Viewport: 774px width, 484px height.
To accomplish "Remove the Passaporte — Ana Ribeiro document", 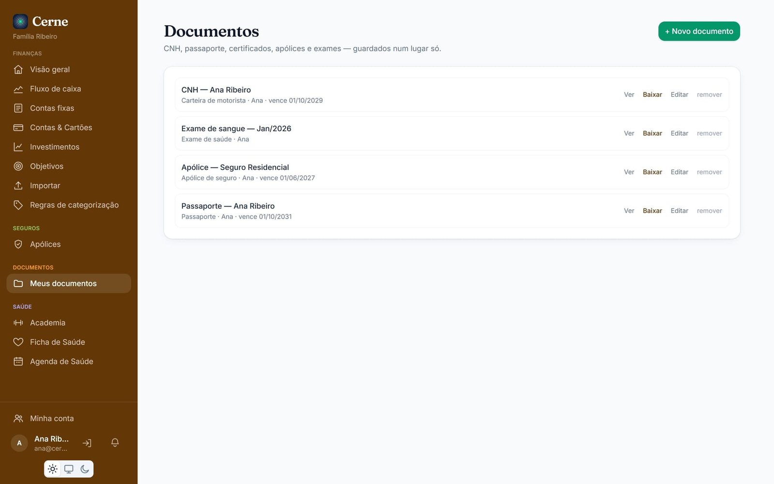I will click(x=709, y=211).
